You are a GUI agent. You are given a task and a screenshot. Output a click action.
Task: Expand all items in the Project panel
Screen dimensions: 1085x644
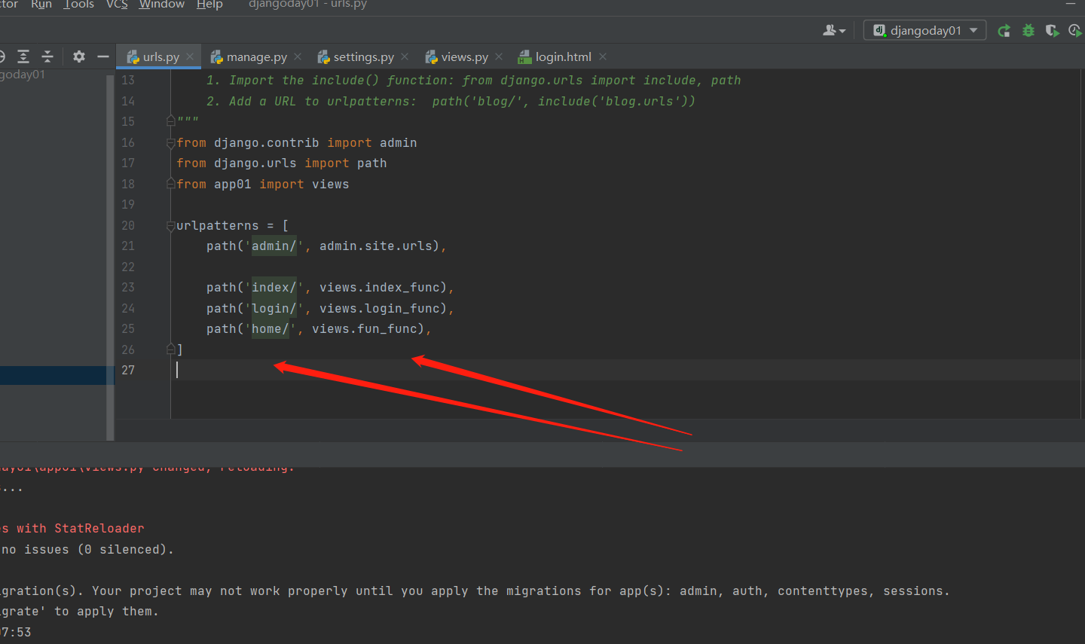point(23,56)
